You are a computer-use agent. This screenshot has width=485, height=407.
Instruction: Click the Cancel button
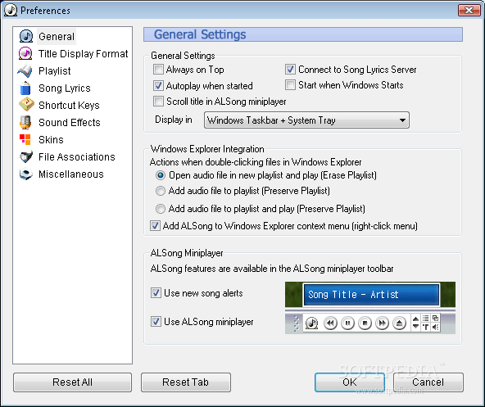click(x=428, y=382)
